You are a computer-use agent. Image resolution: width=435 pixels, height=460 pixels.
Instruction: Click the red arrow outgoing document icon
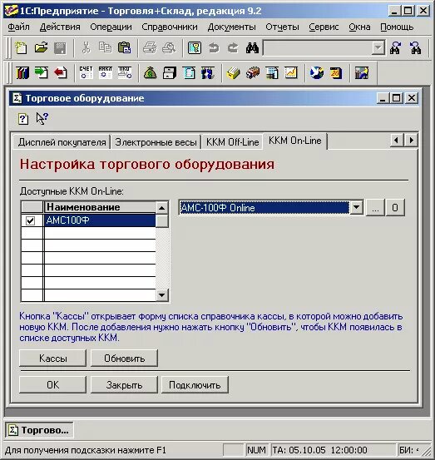click(61, 72)
